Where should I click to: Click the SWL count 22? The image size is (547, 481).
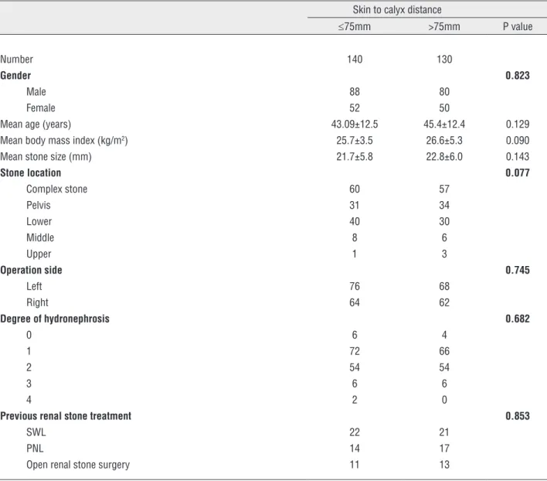(355, 432)
